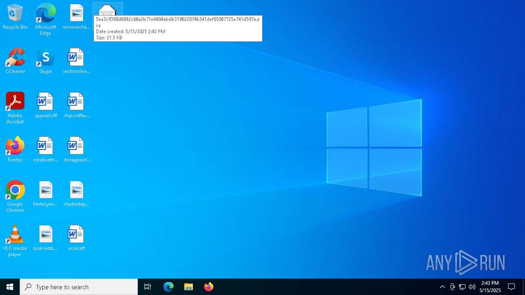Open the Action Center notifications icon

(x=511, y=287)
